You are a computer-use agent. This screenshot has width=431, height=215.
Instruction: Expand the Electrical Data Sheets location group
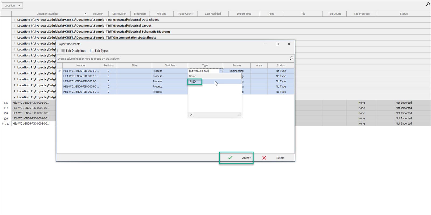click(x=15, y=20)
